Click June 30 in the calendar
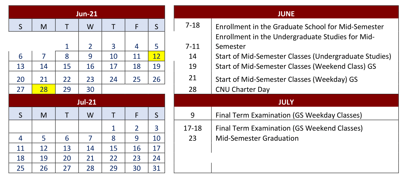The height and width of the screenshot is (182, 407). pyautogui.click(x=90, y=89)
